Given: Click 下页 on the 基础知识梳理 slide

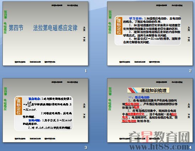Looking at the screenshot, I should click(189, 116).
